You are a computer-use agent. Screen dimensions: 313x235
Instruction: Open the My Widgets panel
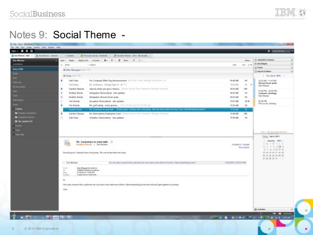273,64
